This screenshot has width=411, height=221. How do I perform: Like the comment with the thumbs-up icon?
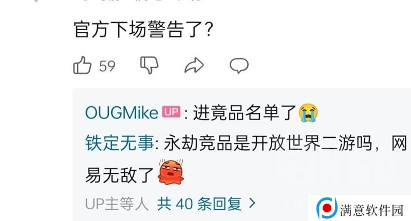coord(82,66)
